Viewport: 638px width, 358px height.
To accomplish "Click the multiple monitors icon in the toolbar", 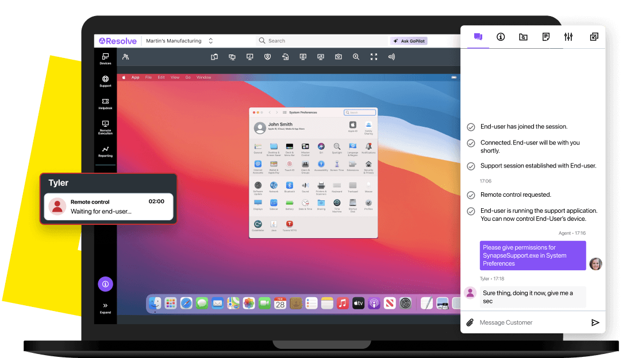I will [232, 57].
